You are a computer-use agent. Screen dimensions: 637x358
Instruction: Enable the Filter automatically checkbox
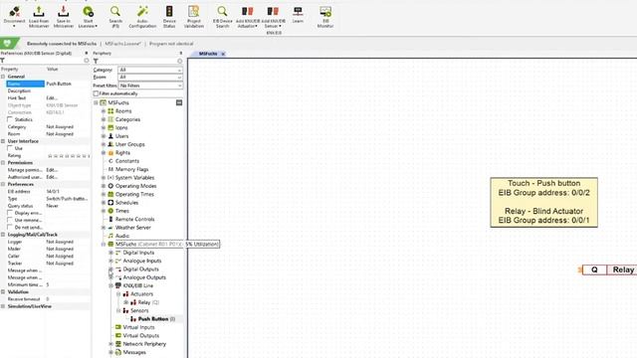point(96,93)
